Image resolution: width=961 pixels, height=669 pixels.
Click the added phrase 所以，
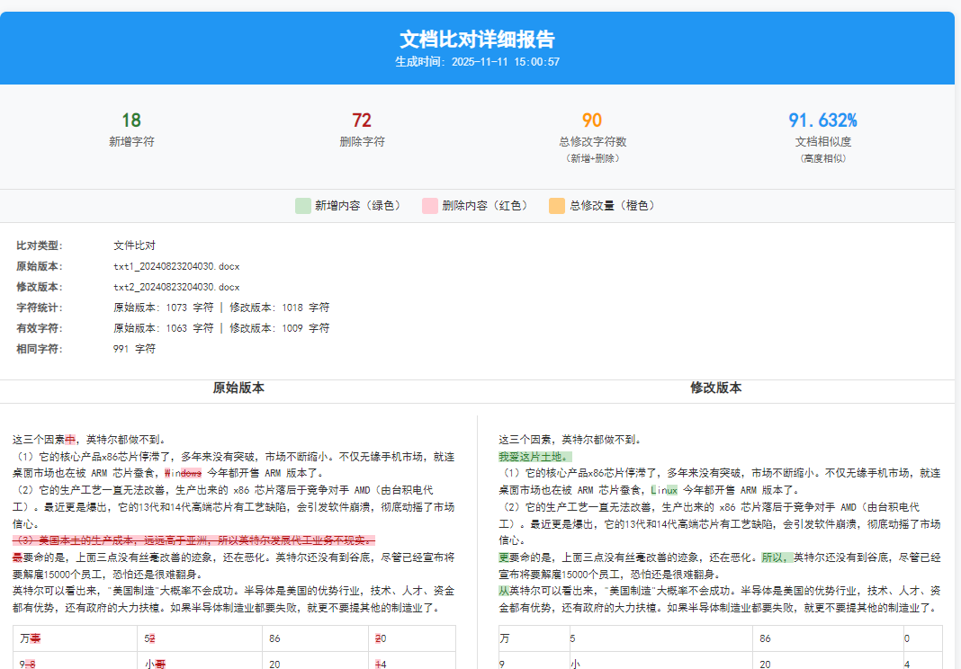click(777, 557)
